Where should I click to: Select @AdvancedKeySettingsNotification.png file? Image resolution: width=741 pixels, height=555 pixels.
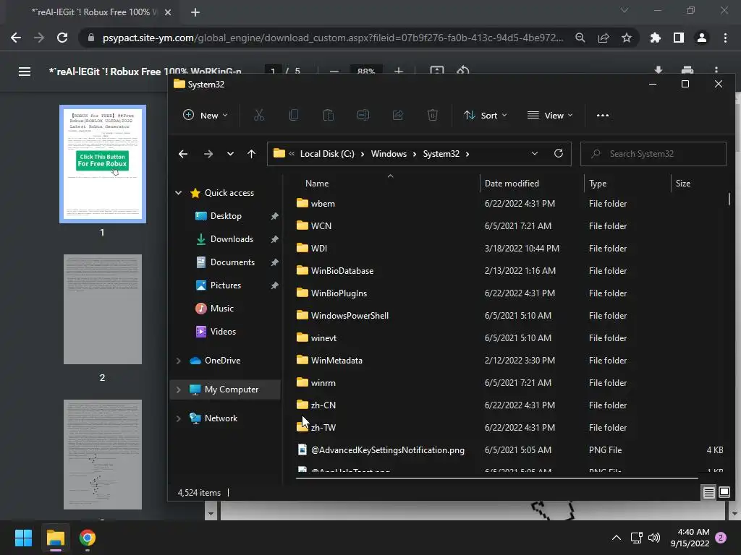(388, 450)
